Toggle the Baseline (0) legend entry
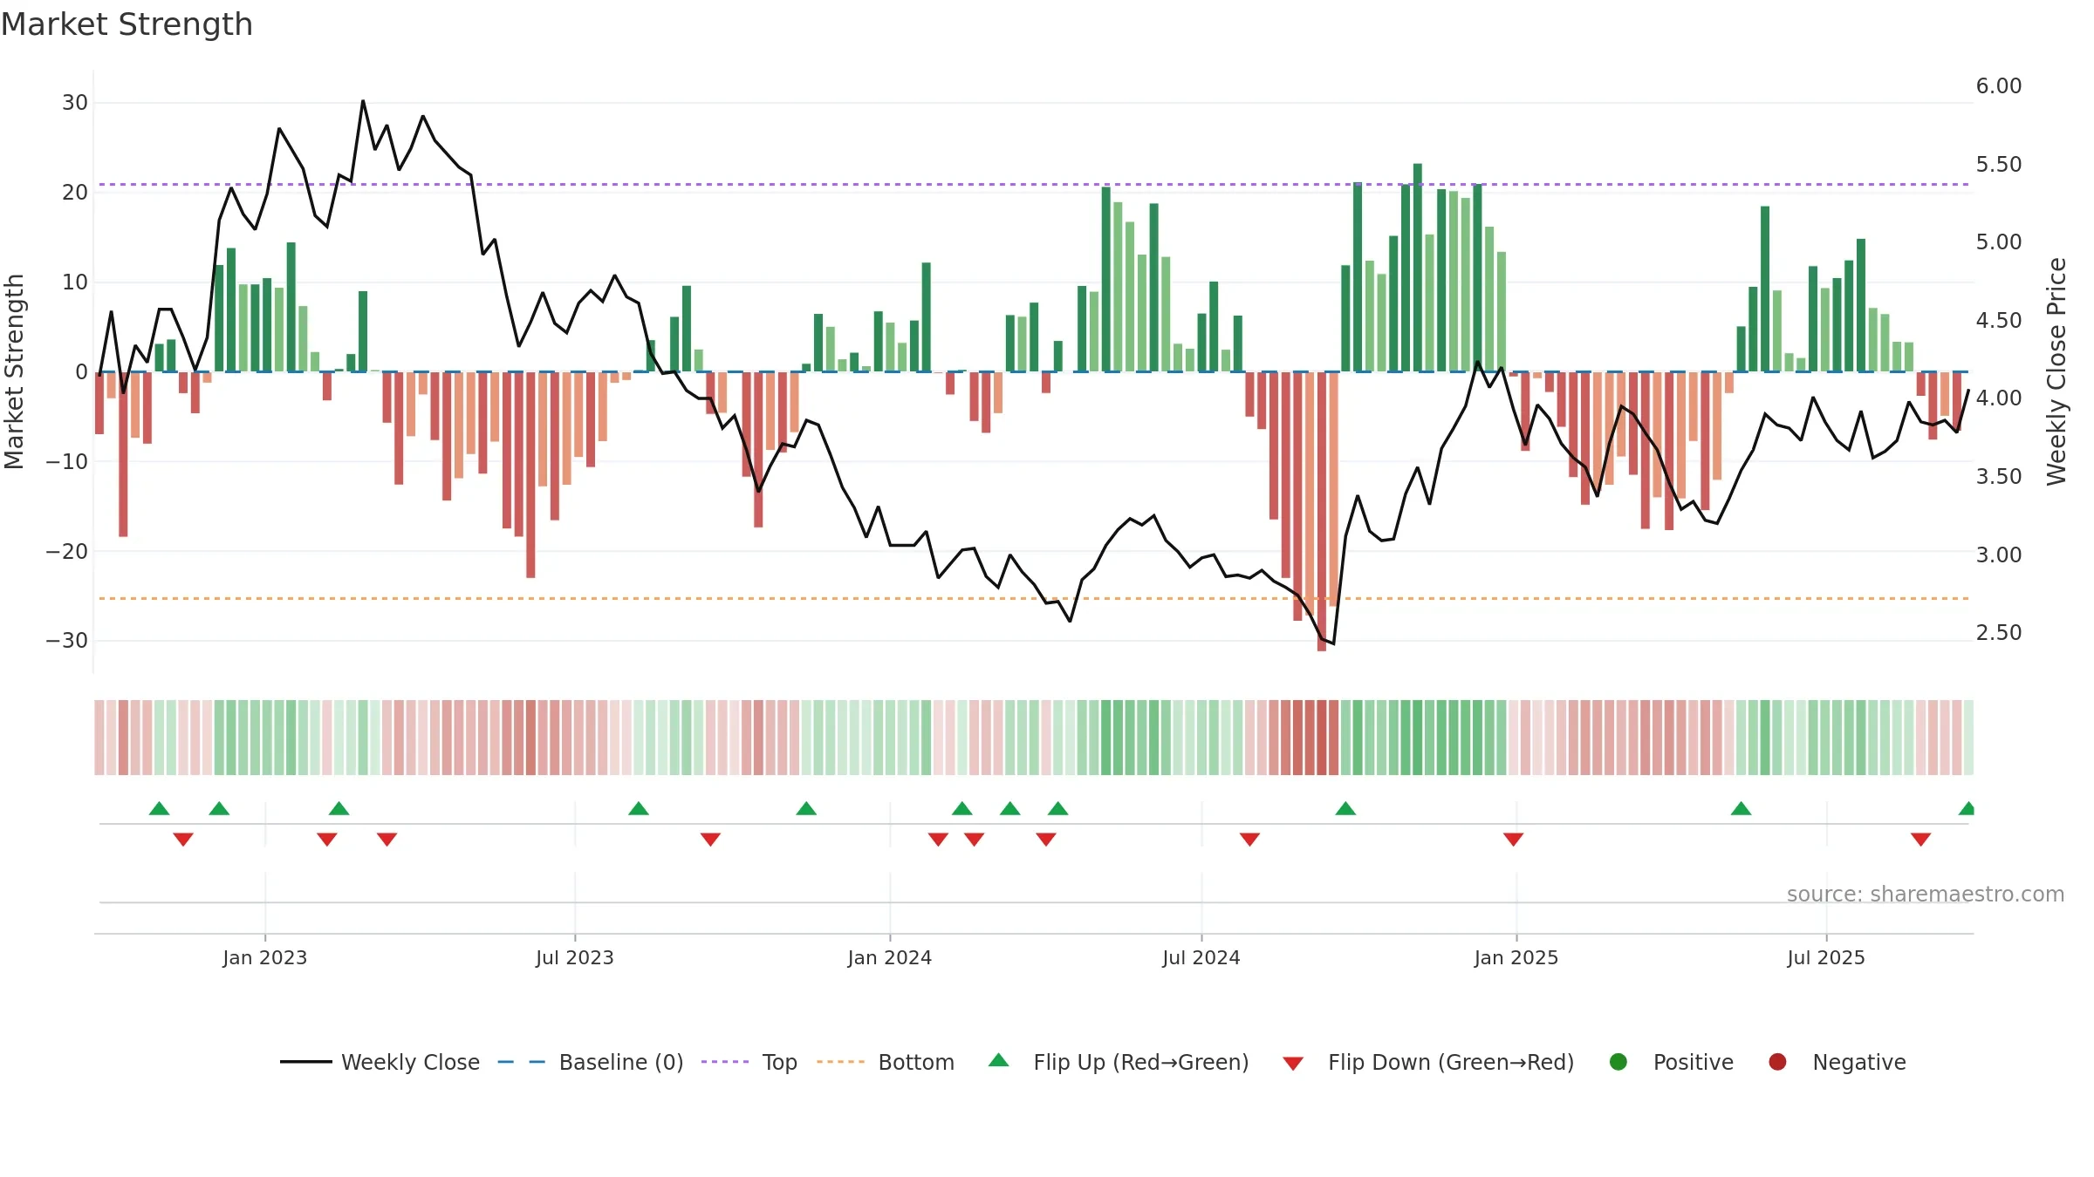The width and height of the screenshot is (2094, 1177). click(591, 1062)
